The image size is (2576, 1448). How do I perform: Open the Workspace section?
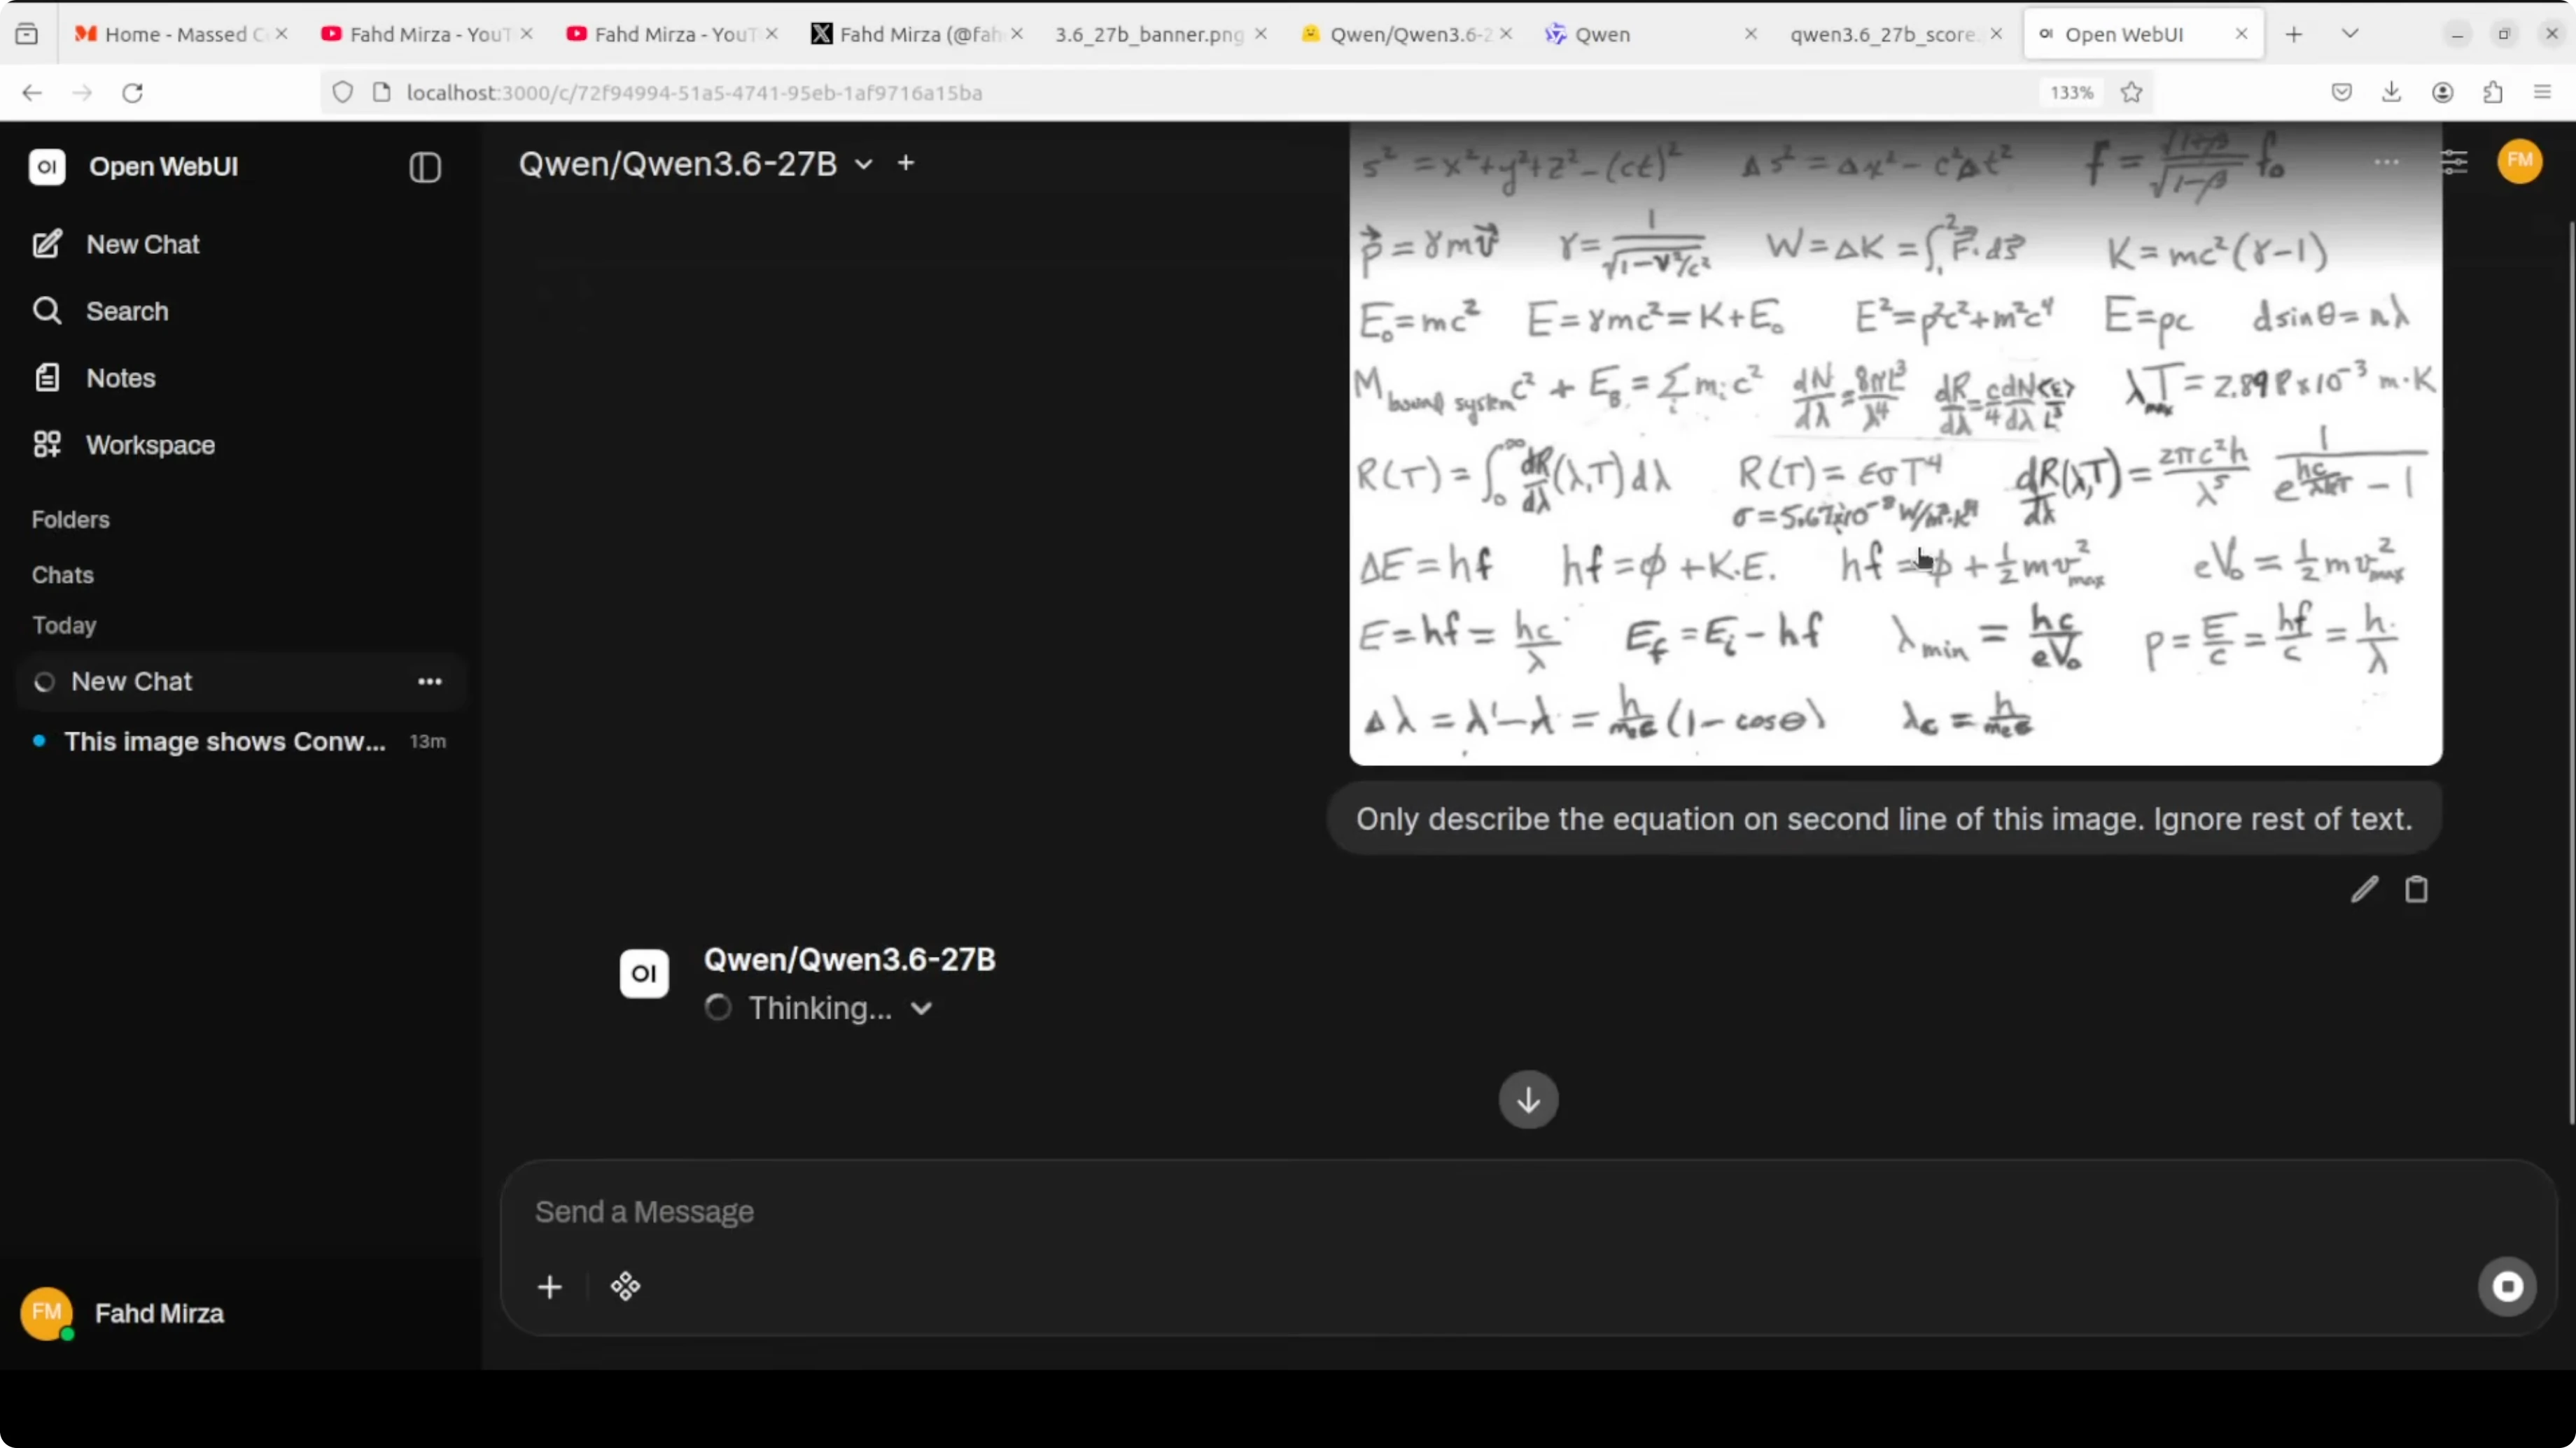[150, 446]
